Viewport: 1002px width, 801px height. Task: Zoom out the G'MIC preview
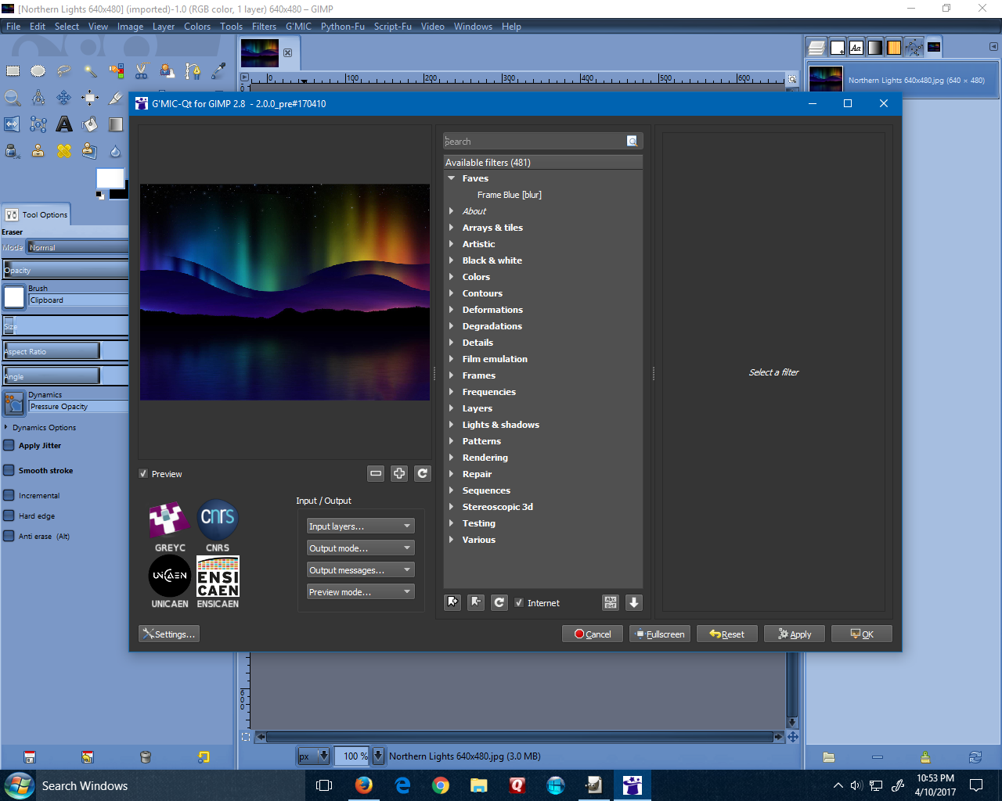click(376, 473)
